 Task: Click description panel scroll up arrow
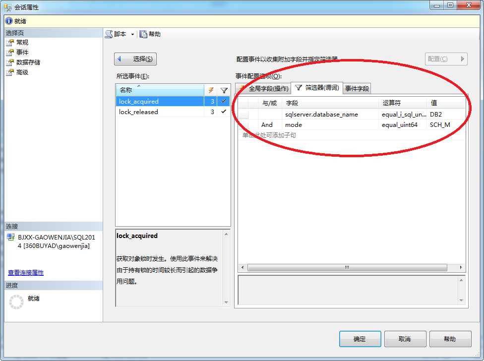coord(226,235)
